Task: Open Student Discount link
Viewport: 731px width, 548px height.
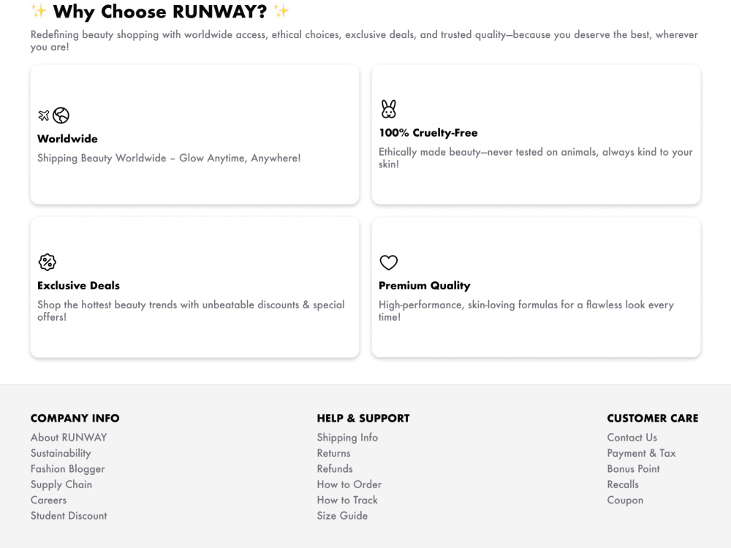Action: 69,516
